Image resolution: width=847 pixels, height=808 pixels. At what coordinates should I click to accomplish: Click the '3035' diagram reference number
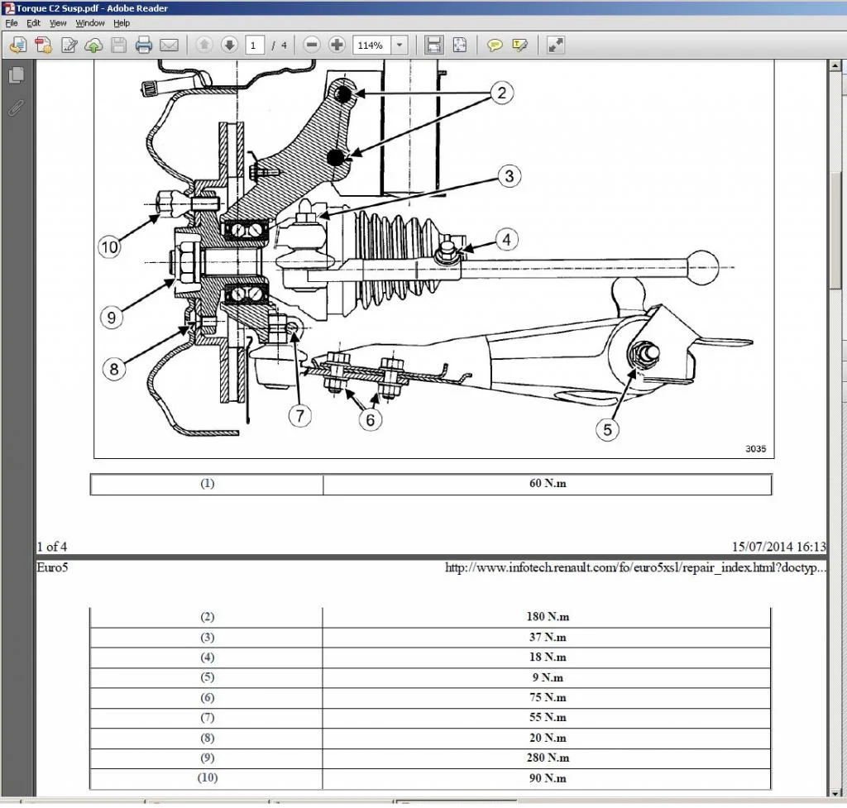756,449
